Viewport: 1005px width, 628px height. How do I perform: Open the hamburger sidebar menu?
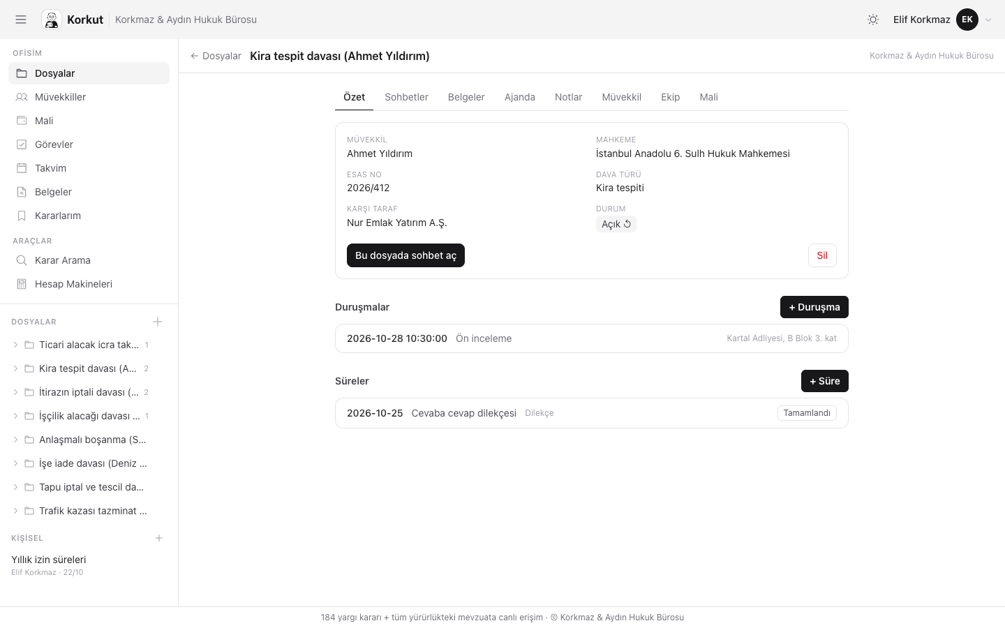coord(21,20)
